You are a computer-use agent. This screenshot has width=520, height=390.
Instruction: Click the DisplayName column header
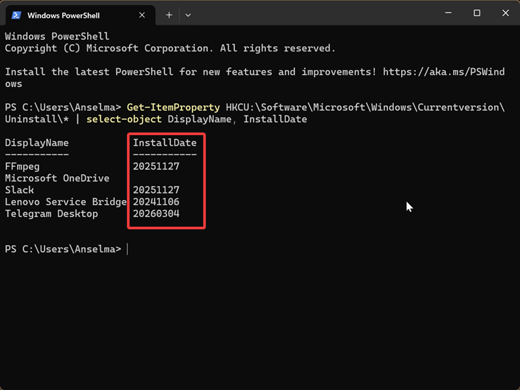(36, 143)
